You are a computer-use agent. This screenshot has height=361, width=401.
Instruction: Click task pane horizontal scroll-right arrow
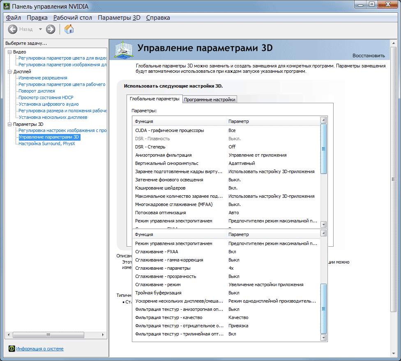click(103, 335)
